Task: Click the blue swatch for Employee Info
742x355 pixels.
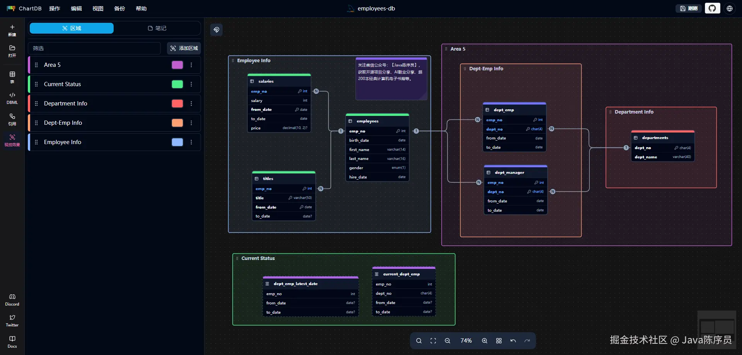Action: pyautogui.click(x=177, y=142)
